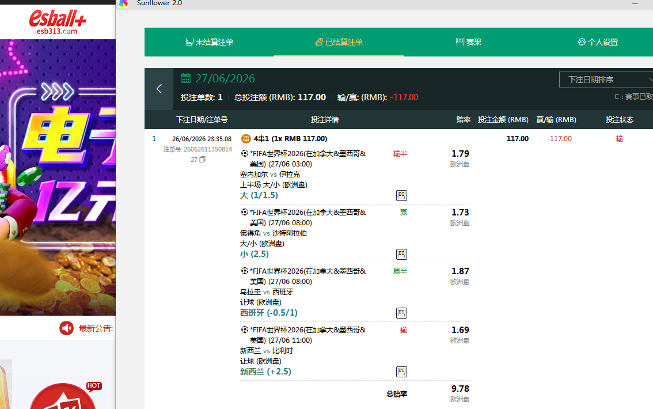Viewport: 653px width, 409px height.
Task: Click the 下注日期/注单号 column header
Action: click(202, 120)
